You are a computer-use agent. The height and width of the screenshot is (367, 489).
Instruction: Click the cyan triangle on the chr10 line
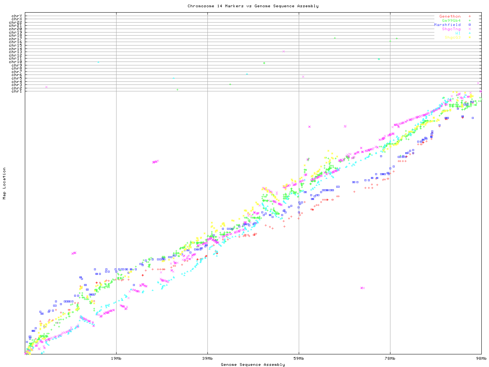pyautogui.click(x=98, y=62)
